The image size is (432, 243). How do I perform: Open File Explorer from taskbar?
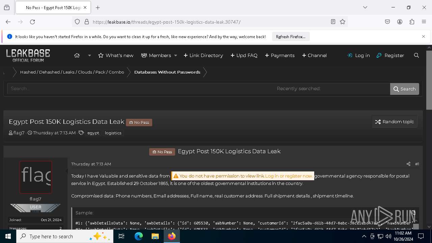tap(155, 236)
